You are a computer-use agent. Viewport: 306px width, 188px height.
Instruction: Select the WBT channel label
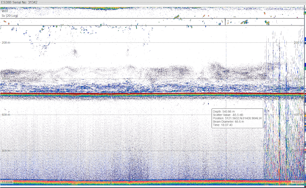click(x=5, y=11)
